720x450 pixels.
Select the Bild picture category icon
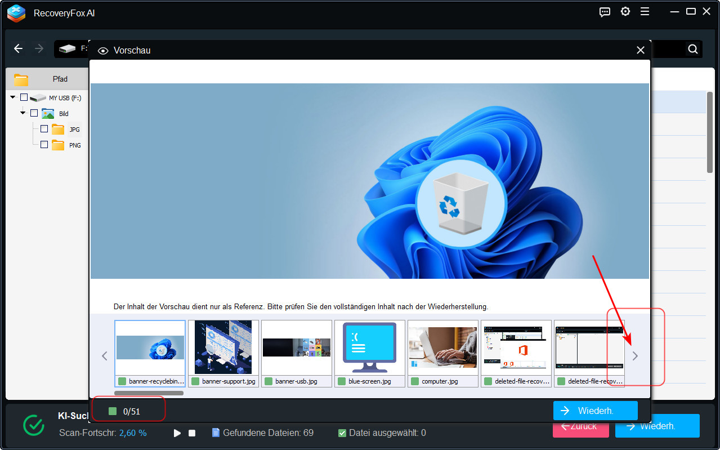[48, 114]
